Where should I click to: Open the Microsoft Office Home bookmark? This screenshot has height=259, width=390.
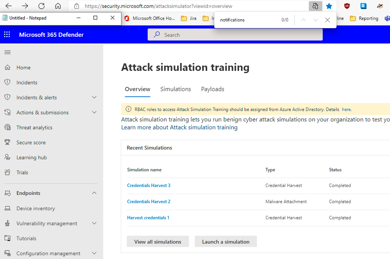click(x=150, y=18)
